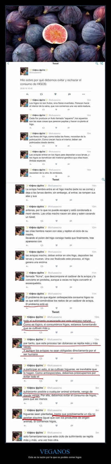Open the @tofuasesino handle on main tweet

point(35,72)
